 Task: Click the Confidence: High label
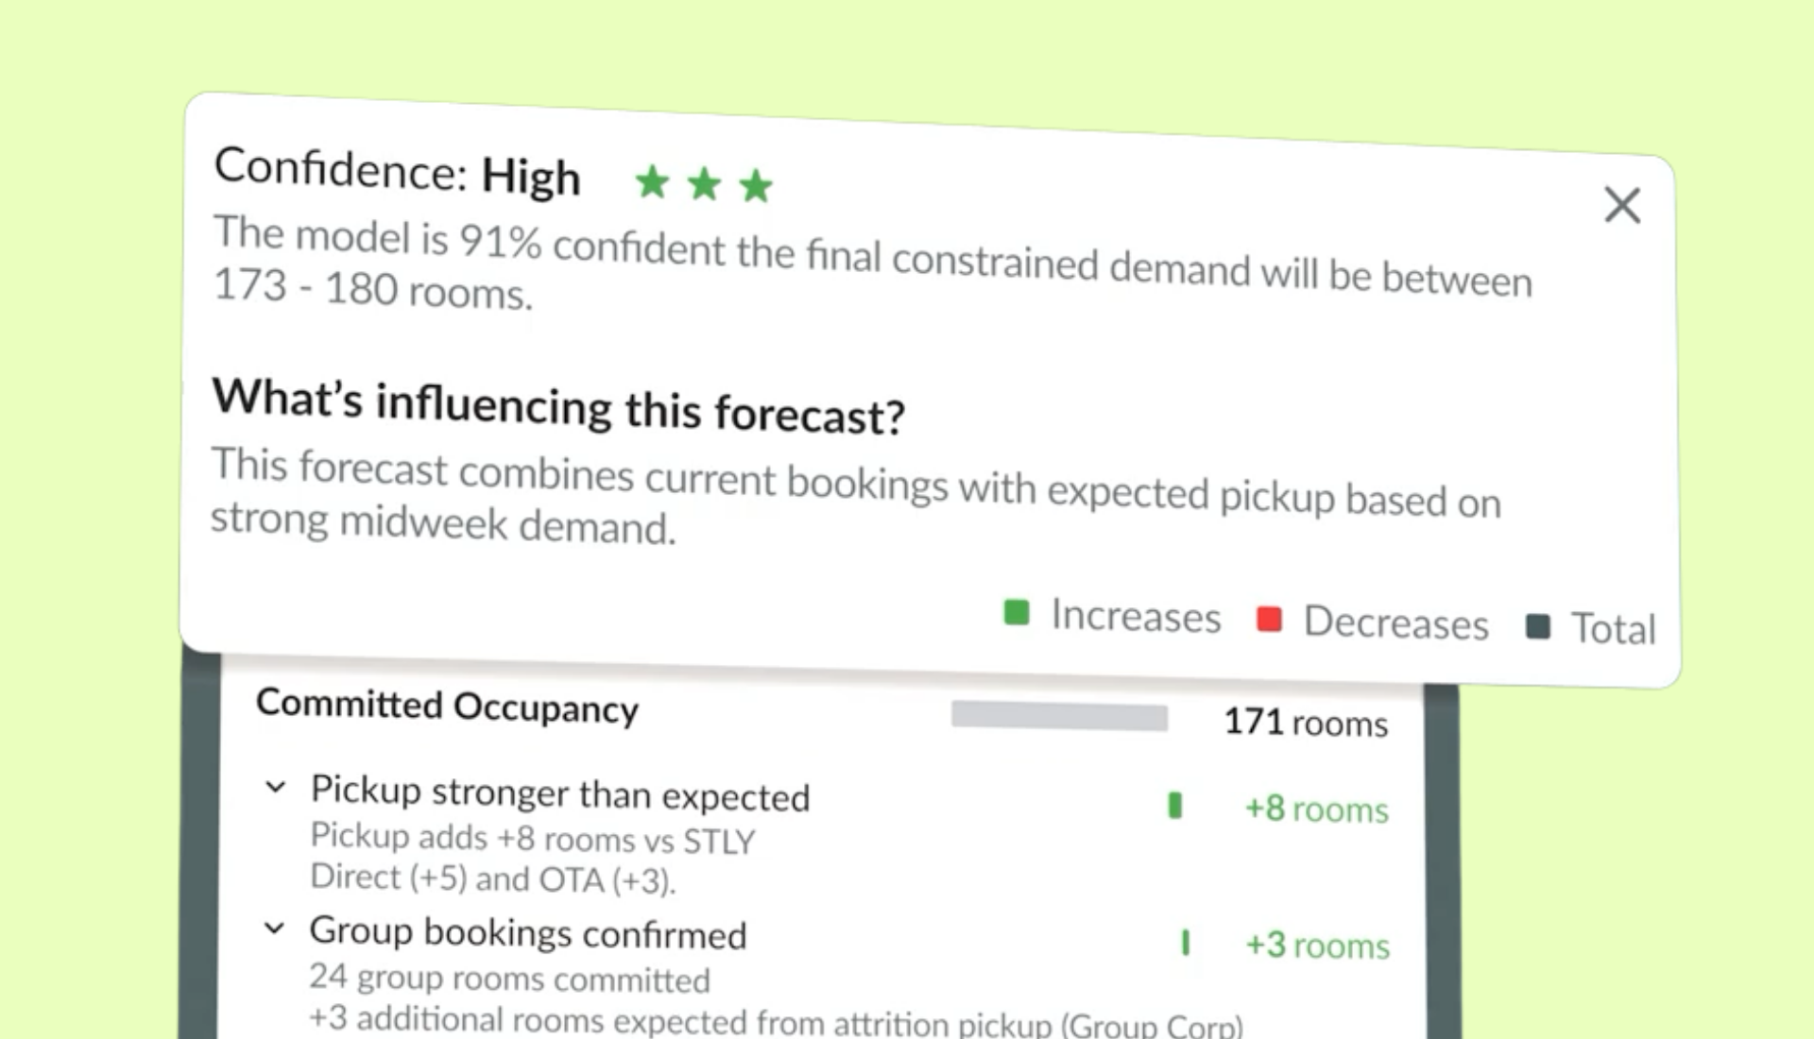pos(397,171)
